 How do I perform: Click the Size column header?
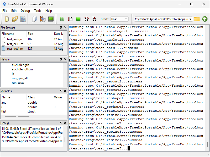click(x=30, y=34)
